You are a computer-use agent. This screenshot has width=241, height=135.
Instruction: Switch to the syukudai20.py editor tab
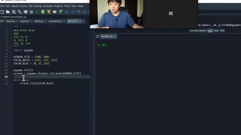point(55,21)
